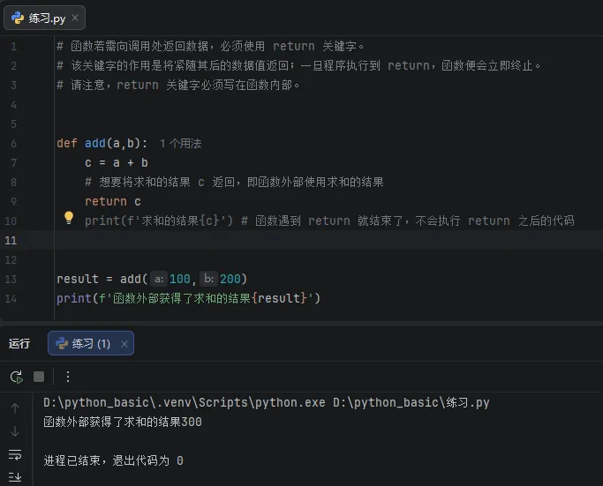
Task: Click the yellow lightbulb quick-fix icon
Action: tap(68, 217)
